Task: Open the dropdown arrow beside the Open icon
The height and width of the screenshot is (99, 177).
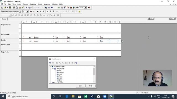Action: tap(7, 7)
